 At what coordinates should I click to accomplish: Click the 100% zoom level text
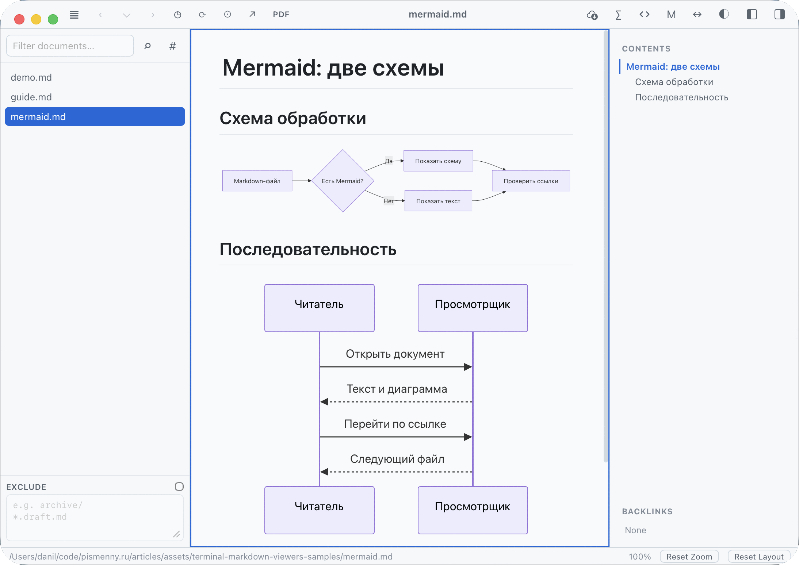639,557
